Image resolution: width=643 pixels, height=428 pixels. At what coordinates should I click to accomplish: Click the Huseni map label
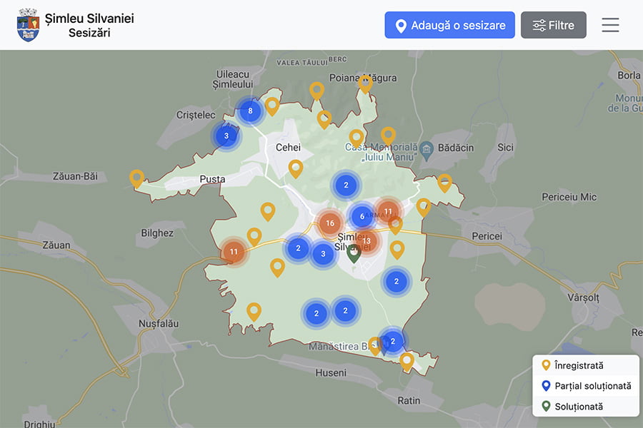[331, 372]
